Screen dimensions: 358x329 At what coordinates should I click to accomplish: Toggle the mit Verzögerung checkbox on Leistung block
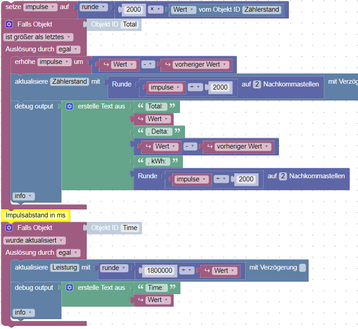pos(302,268)
